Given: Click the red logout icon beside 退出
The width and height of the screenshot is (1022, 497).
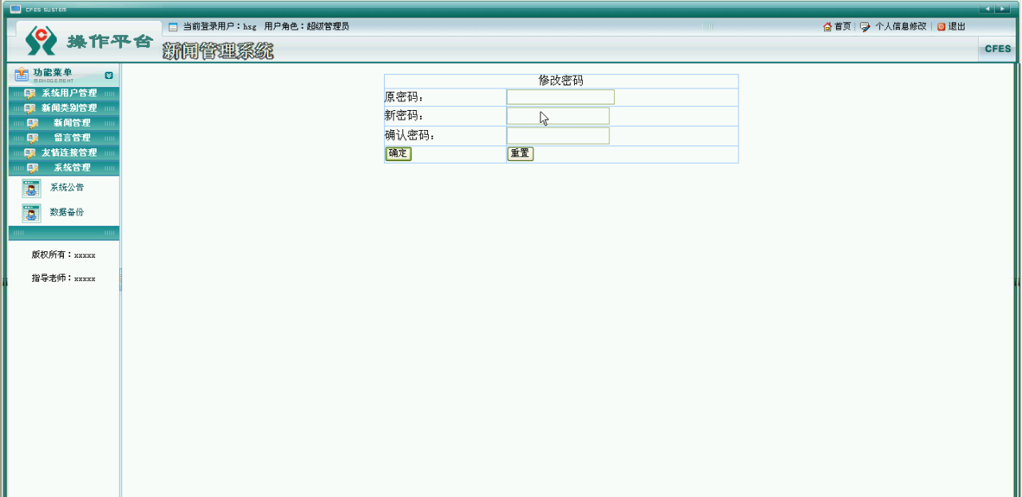Looking at the screenshot, I should (941, 26).
